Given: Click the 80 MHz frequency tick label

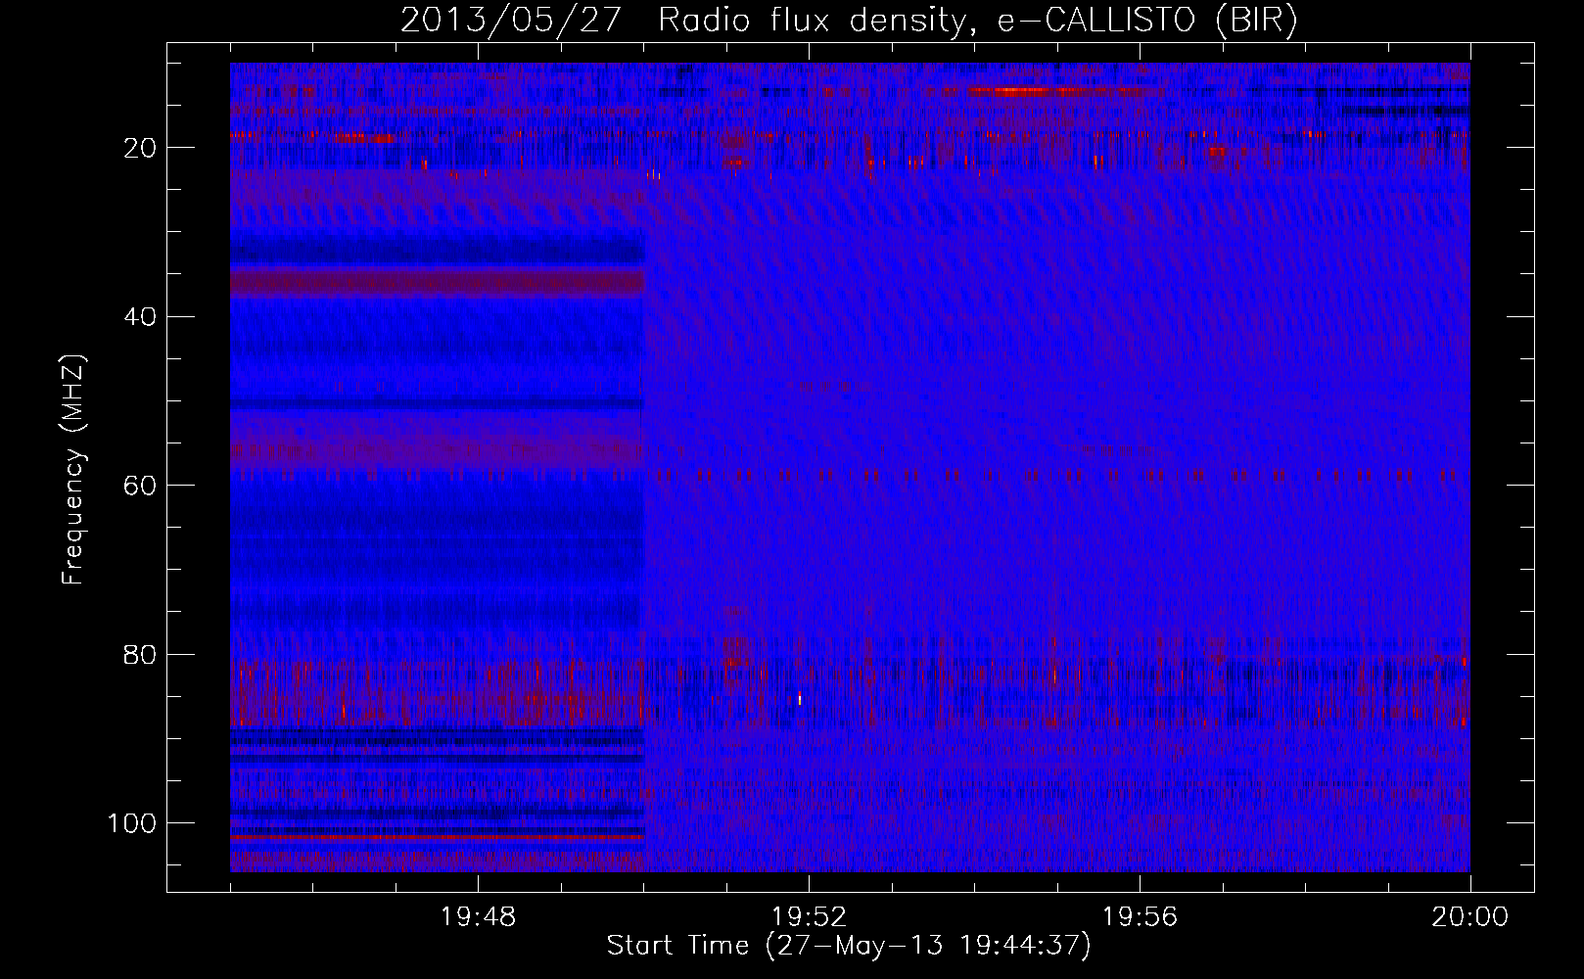Looking at the screenshot, I should [x=140, y=654].
